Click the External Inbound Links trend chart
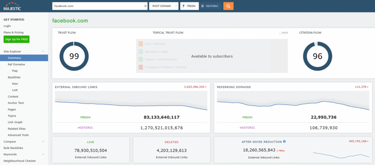 131,101
